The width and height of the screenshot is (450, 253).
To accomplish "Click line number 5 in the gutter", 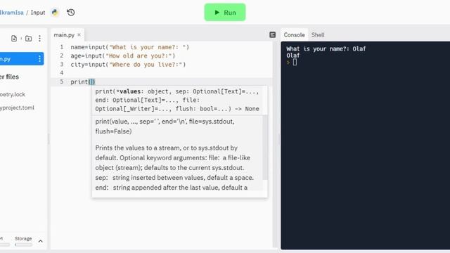I will point(61,82).
